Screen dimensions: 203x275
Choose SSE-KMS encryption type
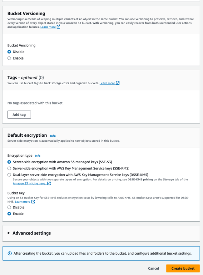coord(9,169)
